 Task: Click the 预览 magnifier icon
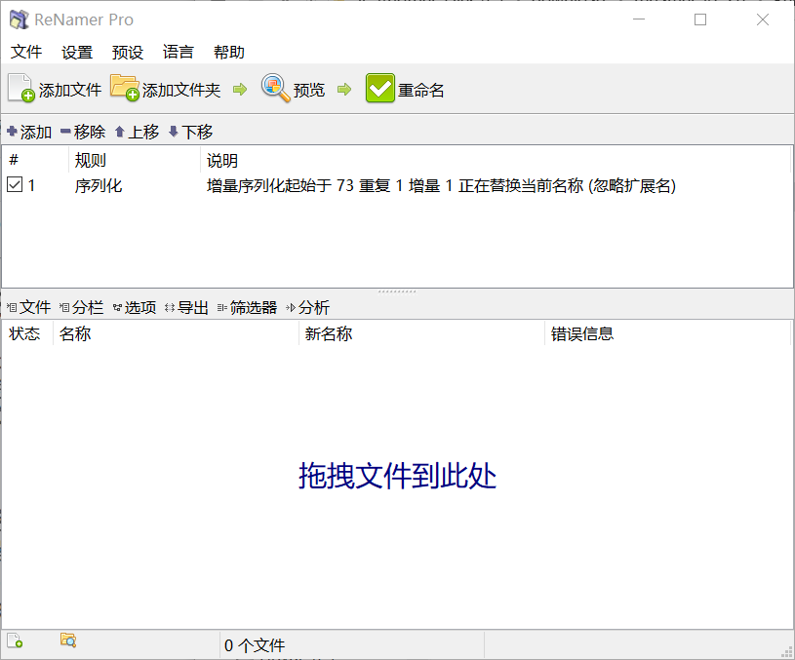[276, 88]
